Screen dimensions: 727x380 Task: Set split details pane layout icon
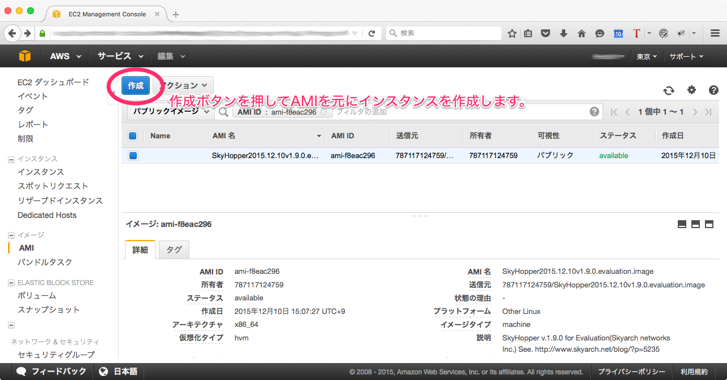pos(695,224)
